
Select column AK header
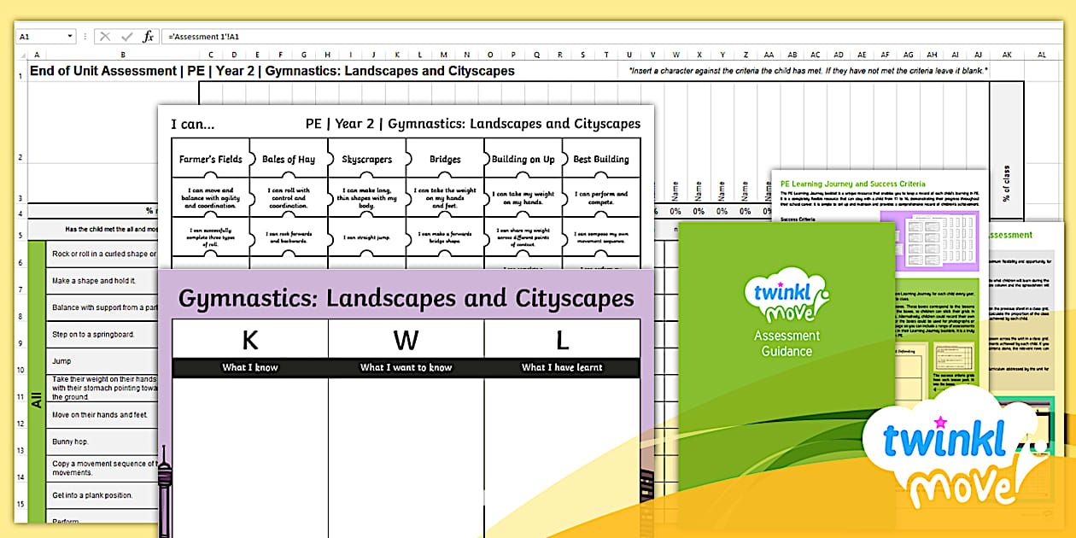tap(1007, 55)
